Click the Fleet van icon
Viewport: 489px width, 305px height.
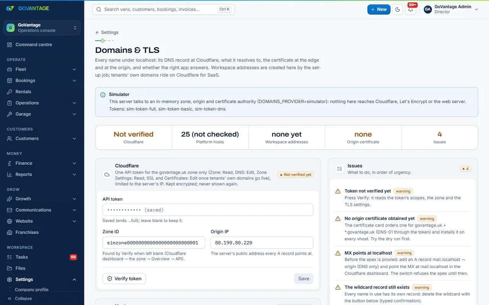pos(10,69)
